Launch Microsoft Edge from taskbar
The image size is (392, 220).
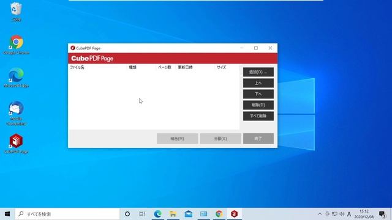(x=158, y=214)
